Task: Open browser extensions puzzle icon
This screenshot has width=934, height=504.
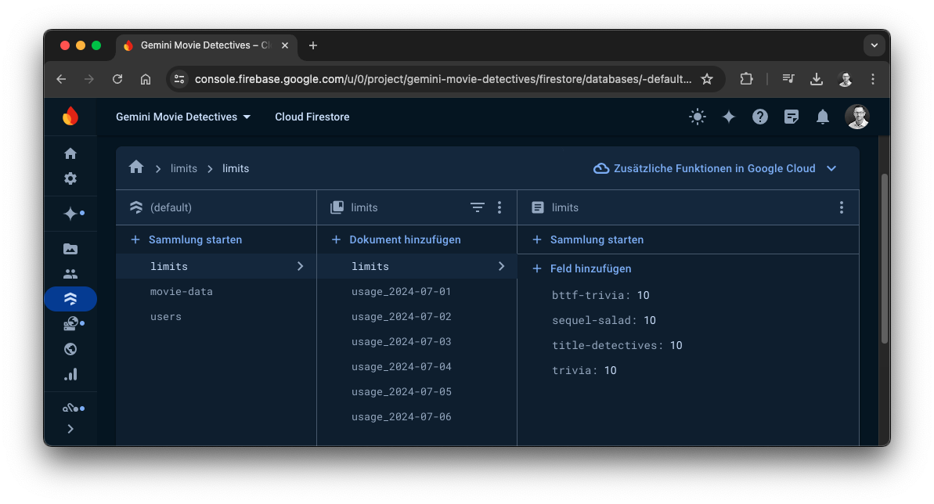Action: [x=746, y=78]
